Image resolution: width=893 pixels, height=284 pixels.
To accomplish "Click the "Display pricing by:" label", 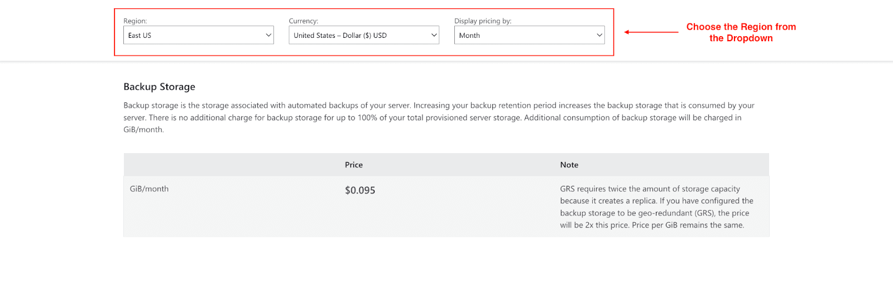I will click(x=483, y=21).
